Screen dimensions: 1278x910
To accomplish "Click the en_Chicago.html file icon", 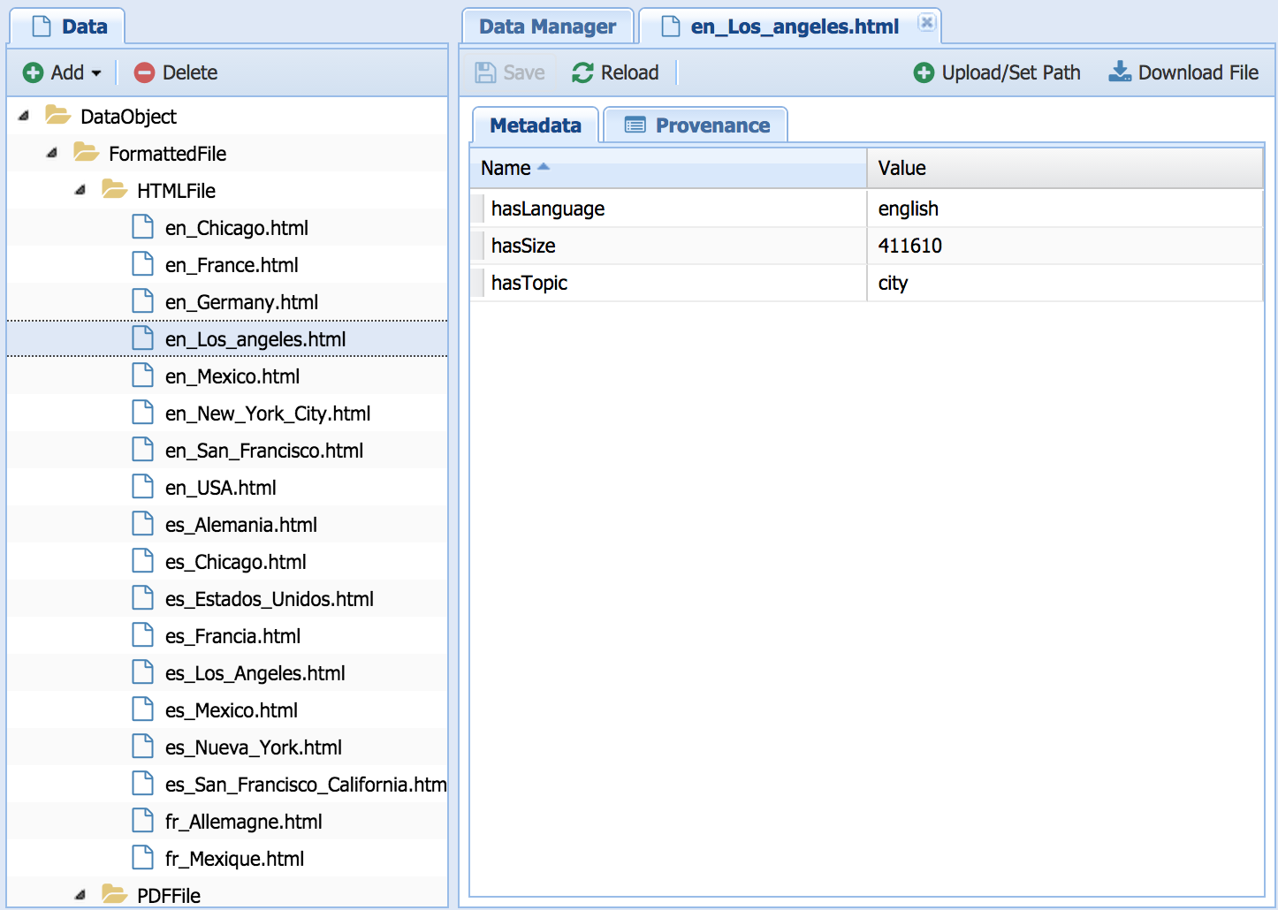I will [x=143, y=228].
